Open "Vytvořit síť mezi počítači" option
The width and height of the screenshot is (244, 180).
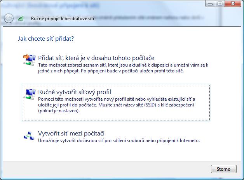point(71,134)
